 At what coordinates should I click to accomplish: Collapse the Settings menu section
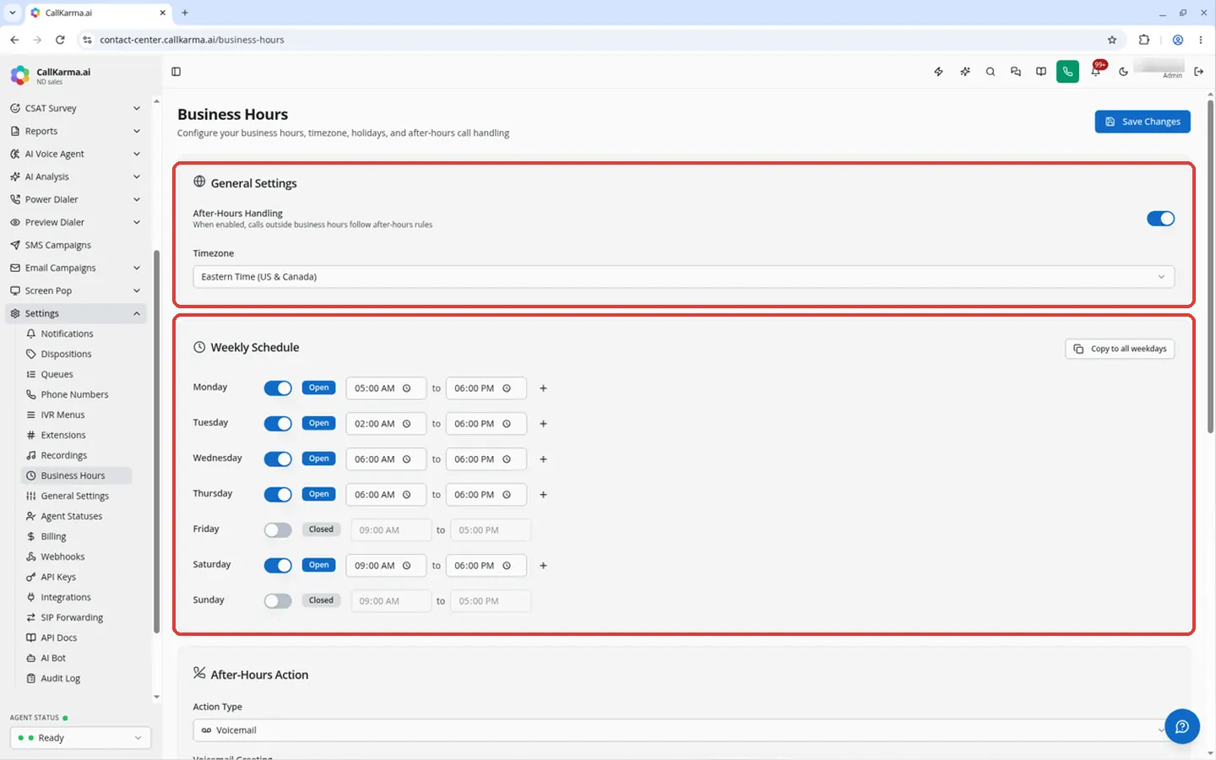click(x=74, y=313)
